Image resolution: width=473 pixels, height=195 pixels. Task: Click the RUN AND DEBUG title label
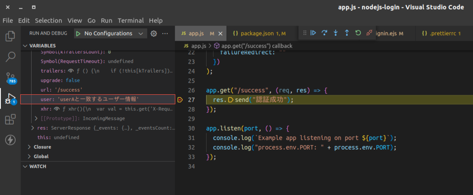48,33
